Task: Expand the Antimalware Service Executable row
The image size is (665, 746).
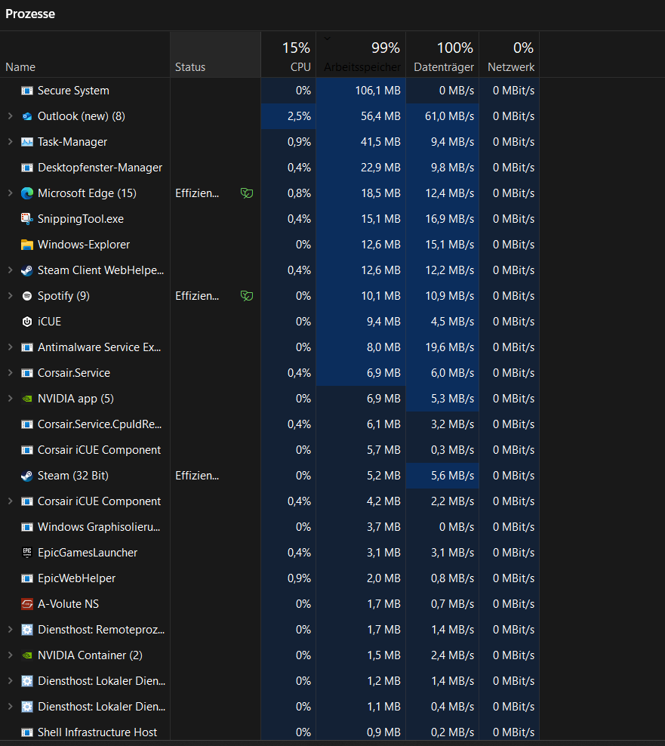Action: pos(10,347)
